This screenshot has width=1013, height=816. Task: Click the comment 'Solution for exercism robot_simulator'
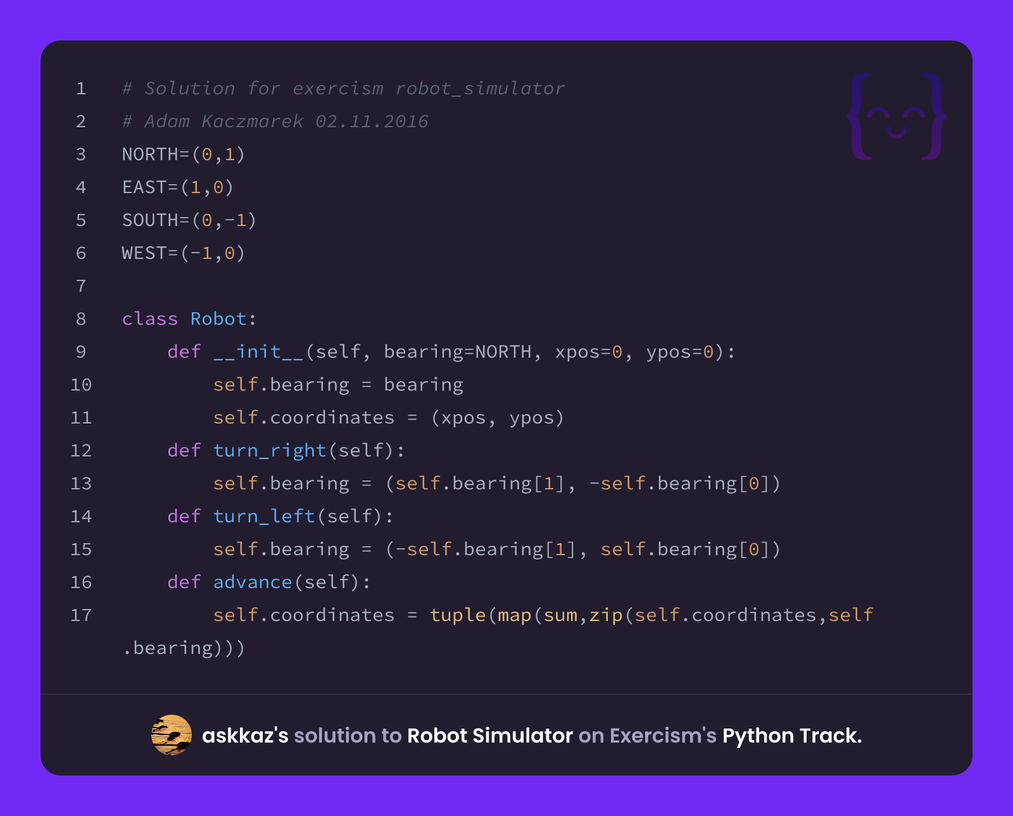[343, 89]
